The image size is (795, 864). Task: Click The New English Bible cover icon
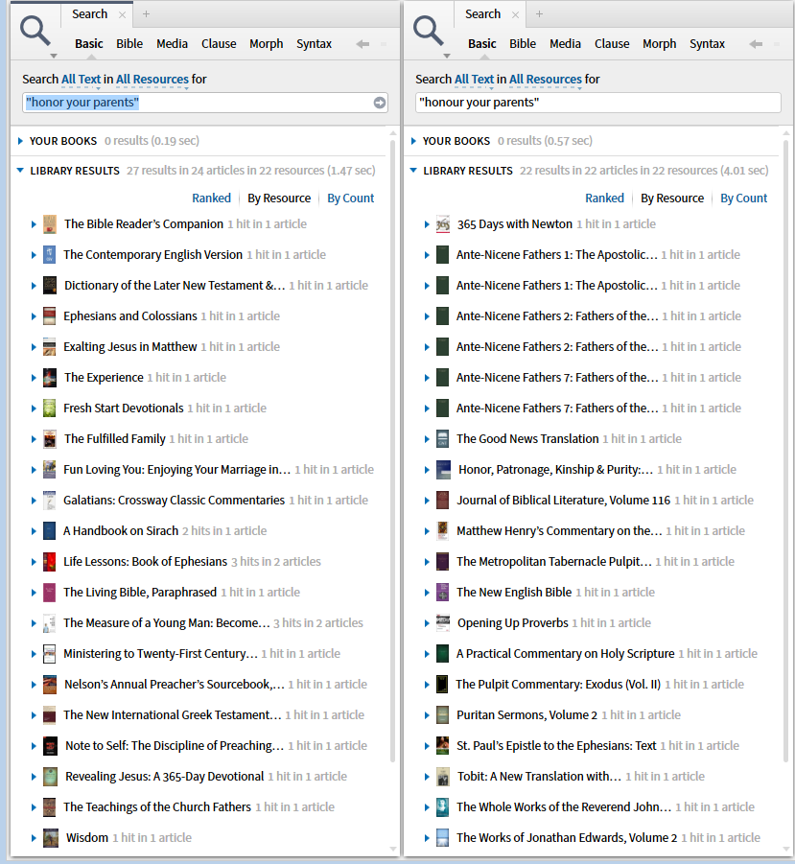coord(442,593)
